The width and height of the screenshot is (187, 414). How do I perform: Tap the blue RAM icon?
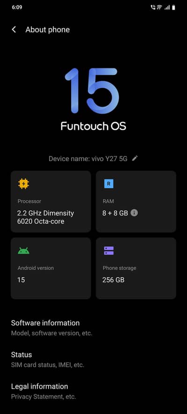[108, 184]
